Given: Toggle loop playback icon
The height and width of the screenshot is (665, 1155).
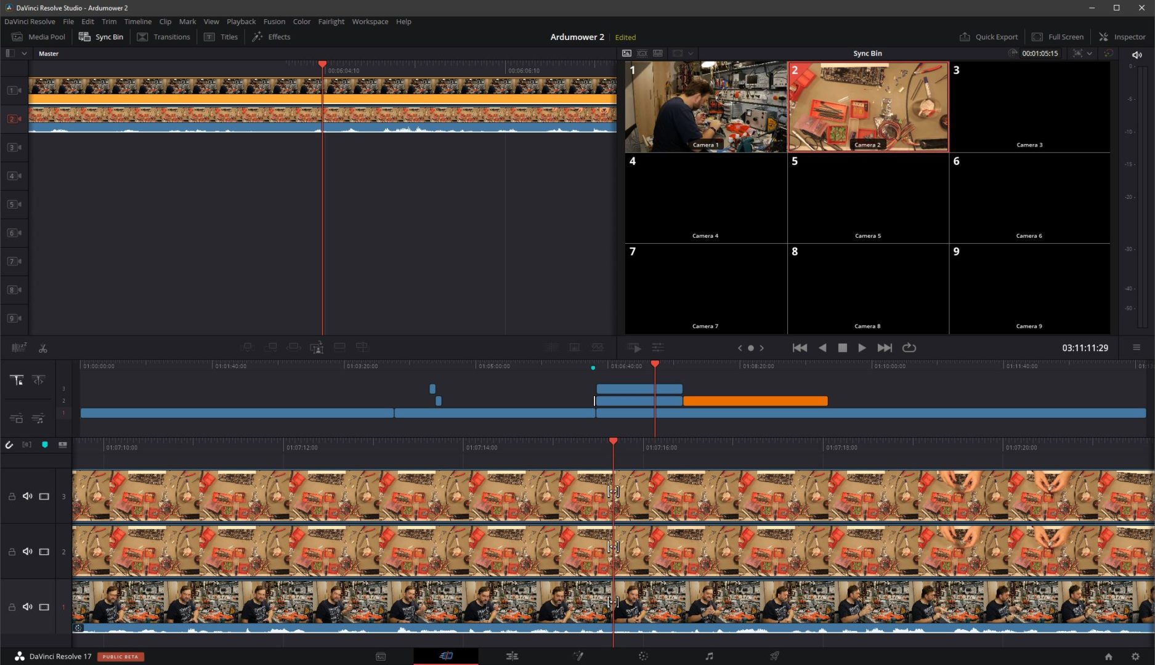Looking at the screenshot, I should tap(909, 348).
